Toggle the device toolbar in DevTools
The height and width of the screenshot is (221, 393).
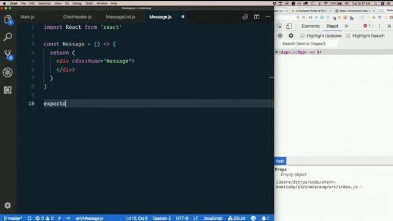click(289, 26)
